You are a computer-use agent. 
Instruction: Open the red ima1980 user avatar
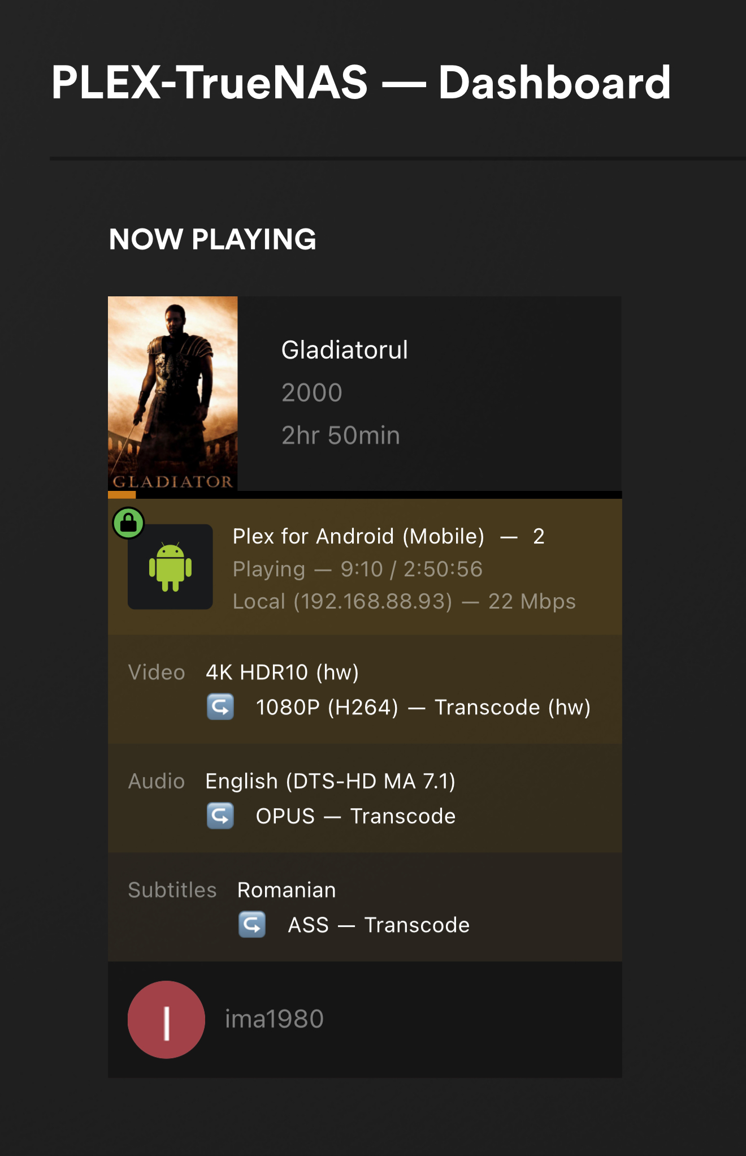tap(166, 1019)
